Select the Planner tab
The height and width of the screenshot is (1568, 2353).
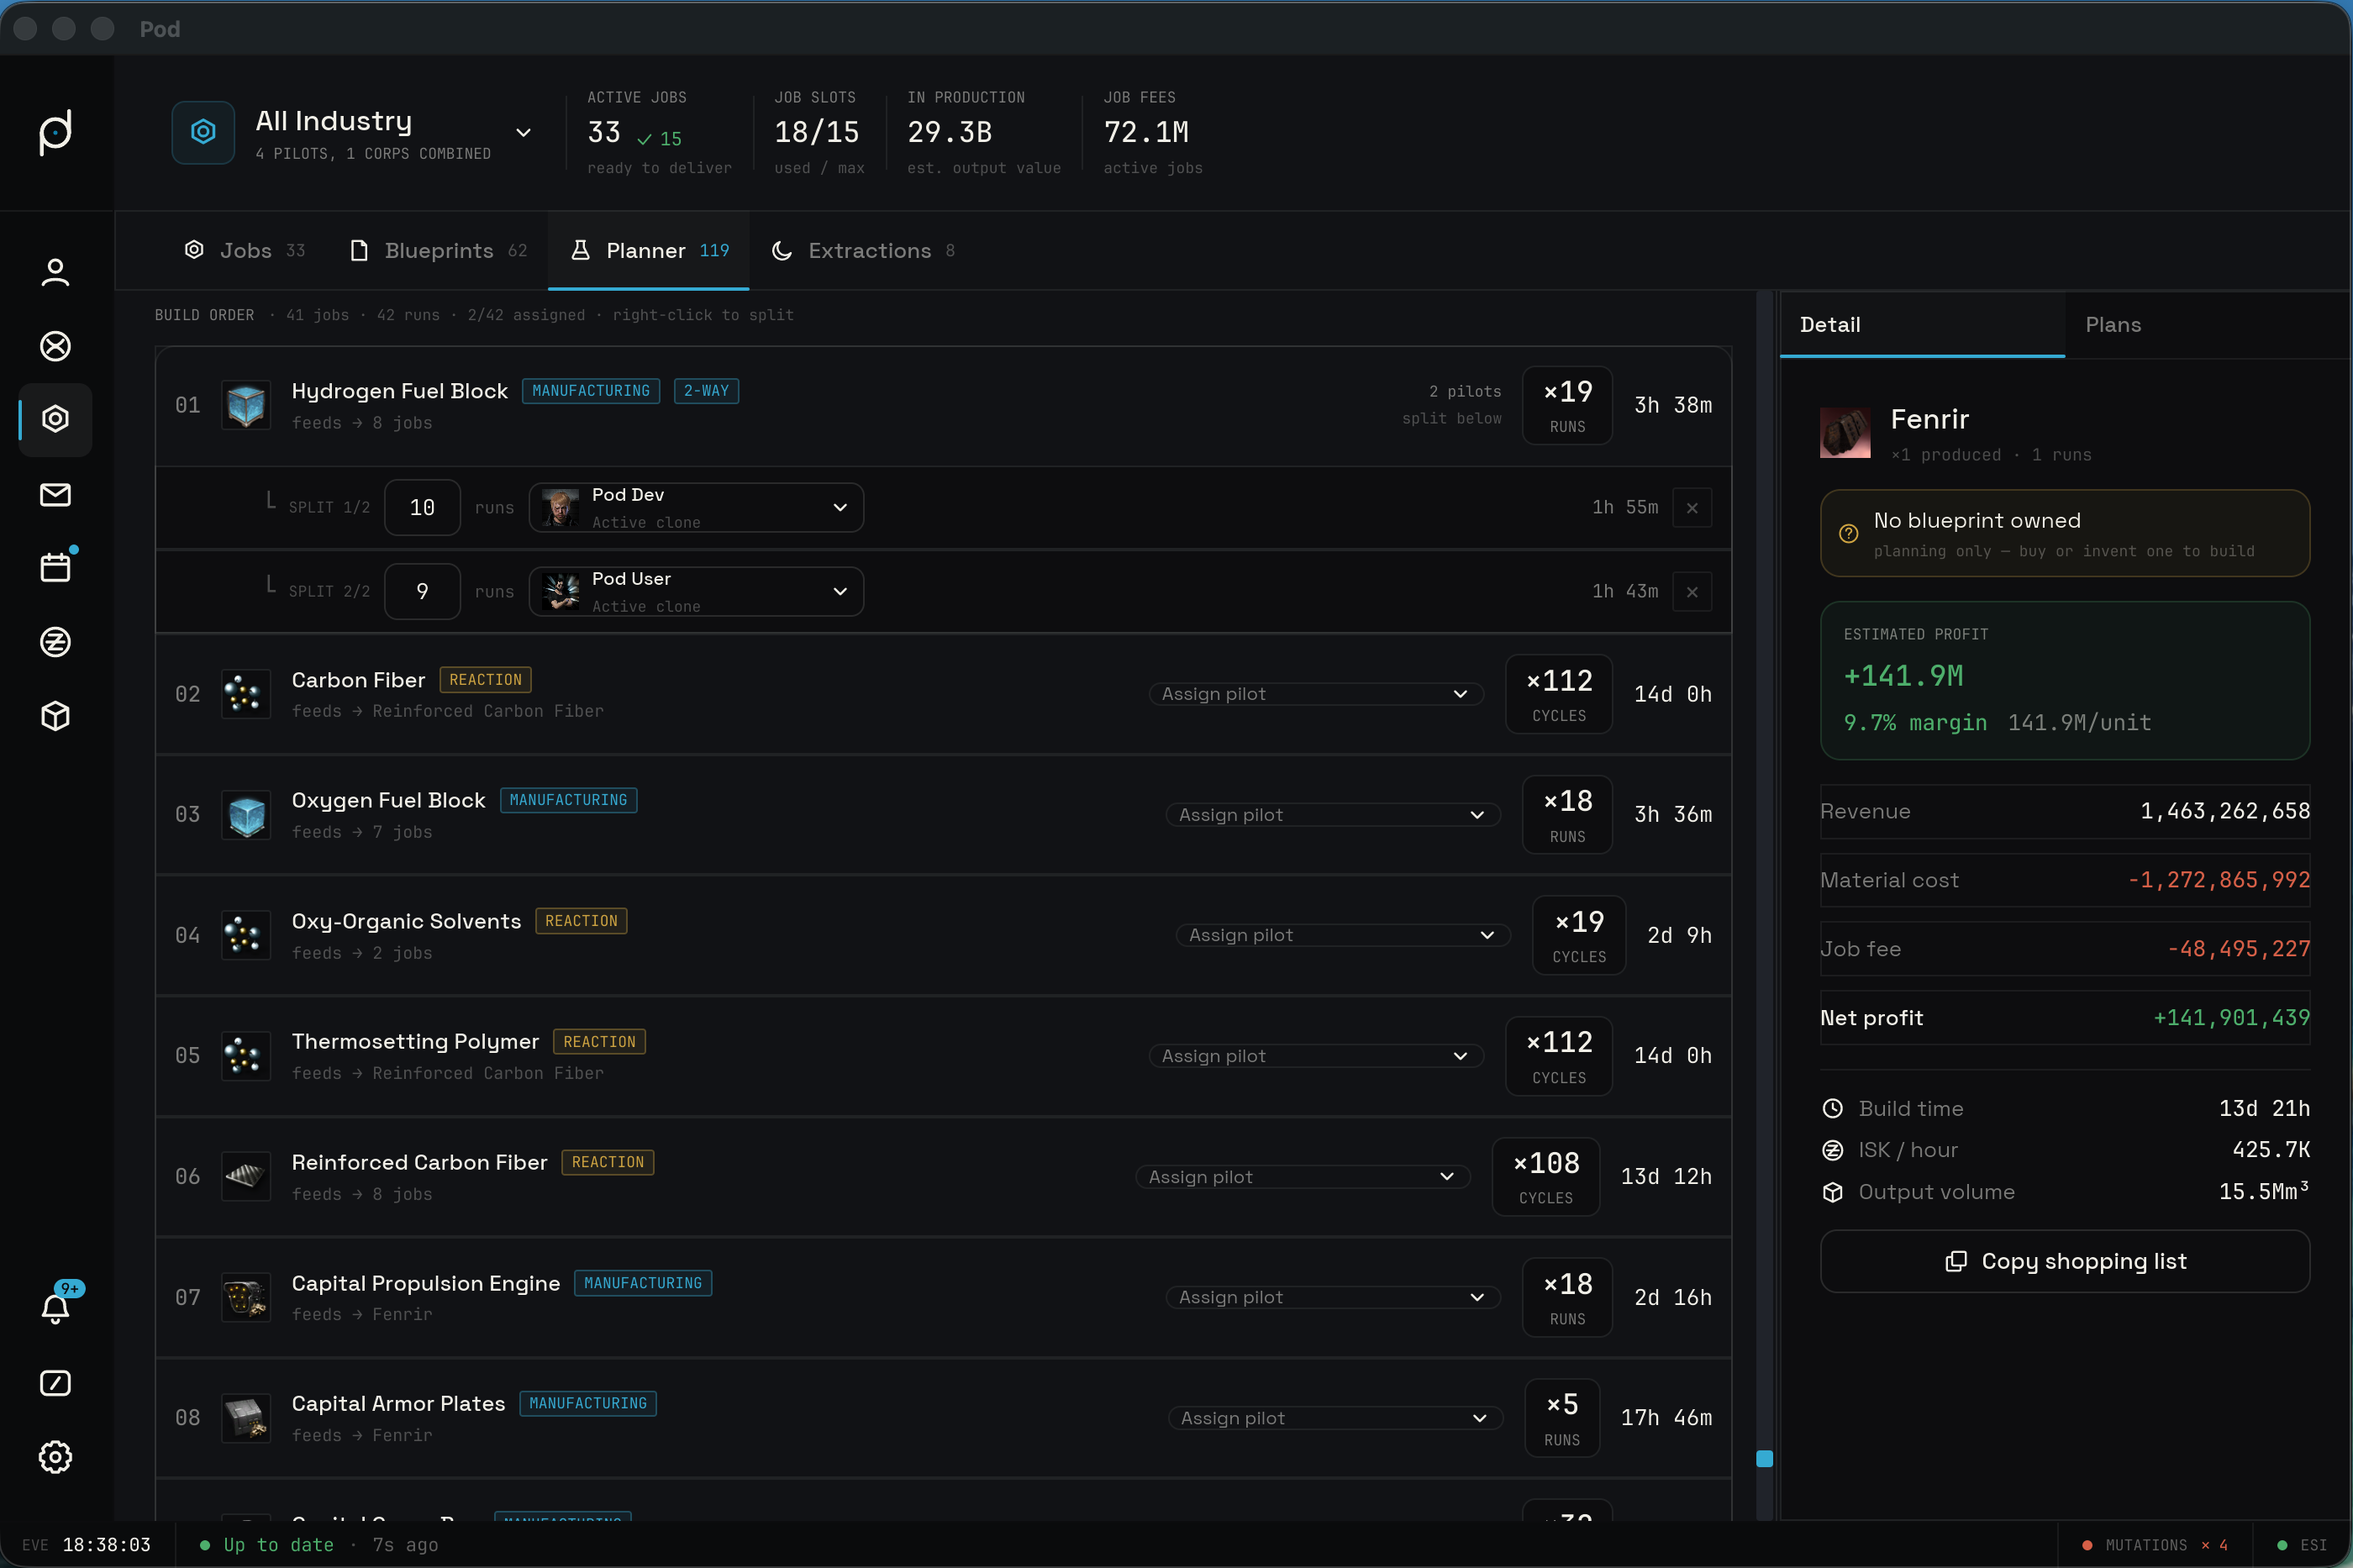[x=648, y=251]
